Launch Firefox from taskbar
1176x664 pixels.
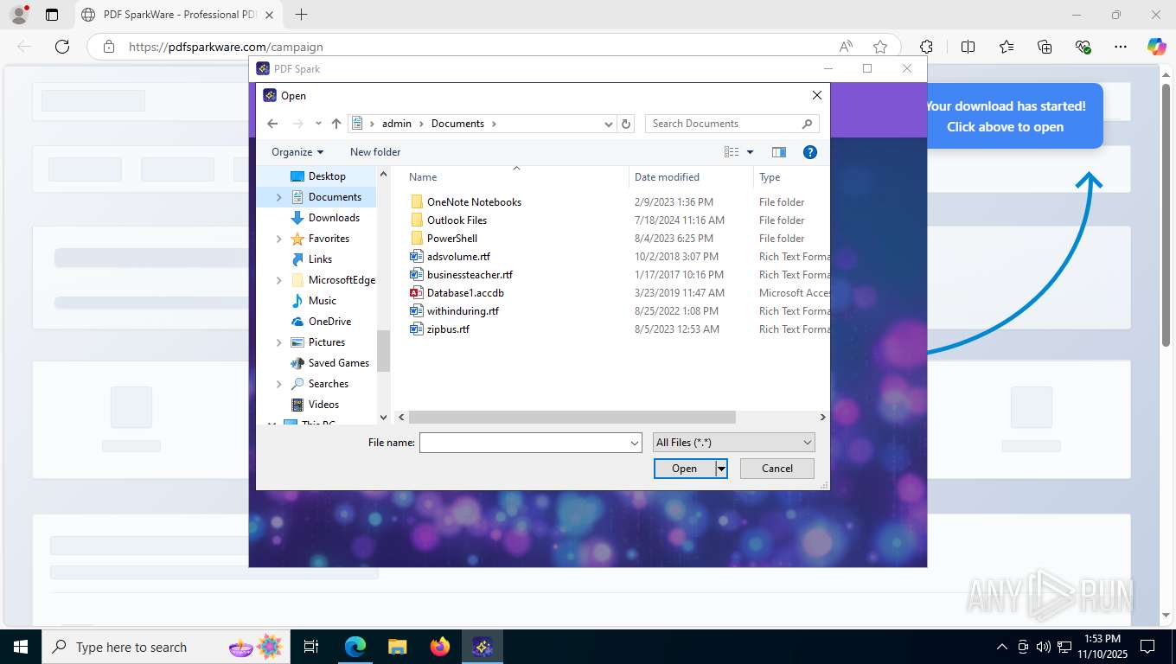440,647
